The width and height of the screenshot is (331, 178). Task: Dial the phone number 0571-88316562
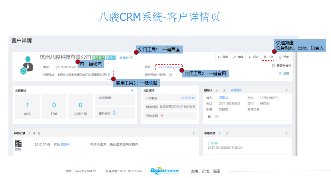66,67
